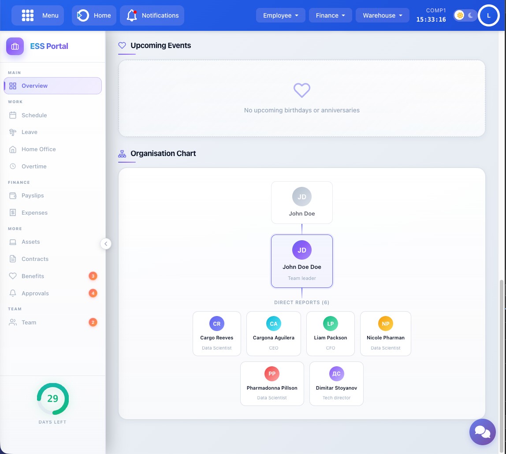Open Dimitar Stoyanov's org chart card
The width and height of the screenshot is (506, 454).
click(336, 383)
